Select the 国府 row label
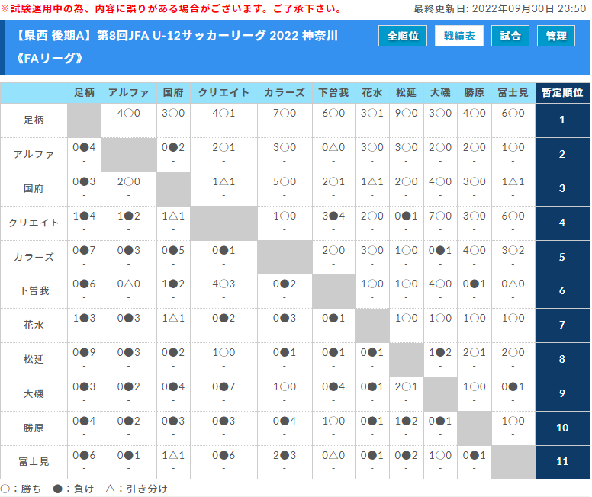 pos(34,189)
